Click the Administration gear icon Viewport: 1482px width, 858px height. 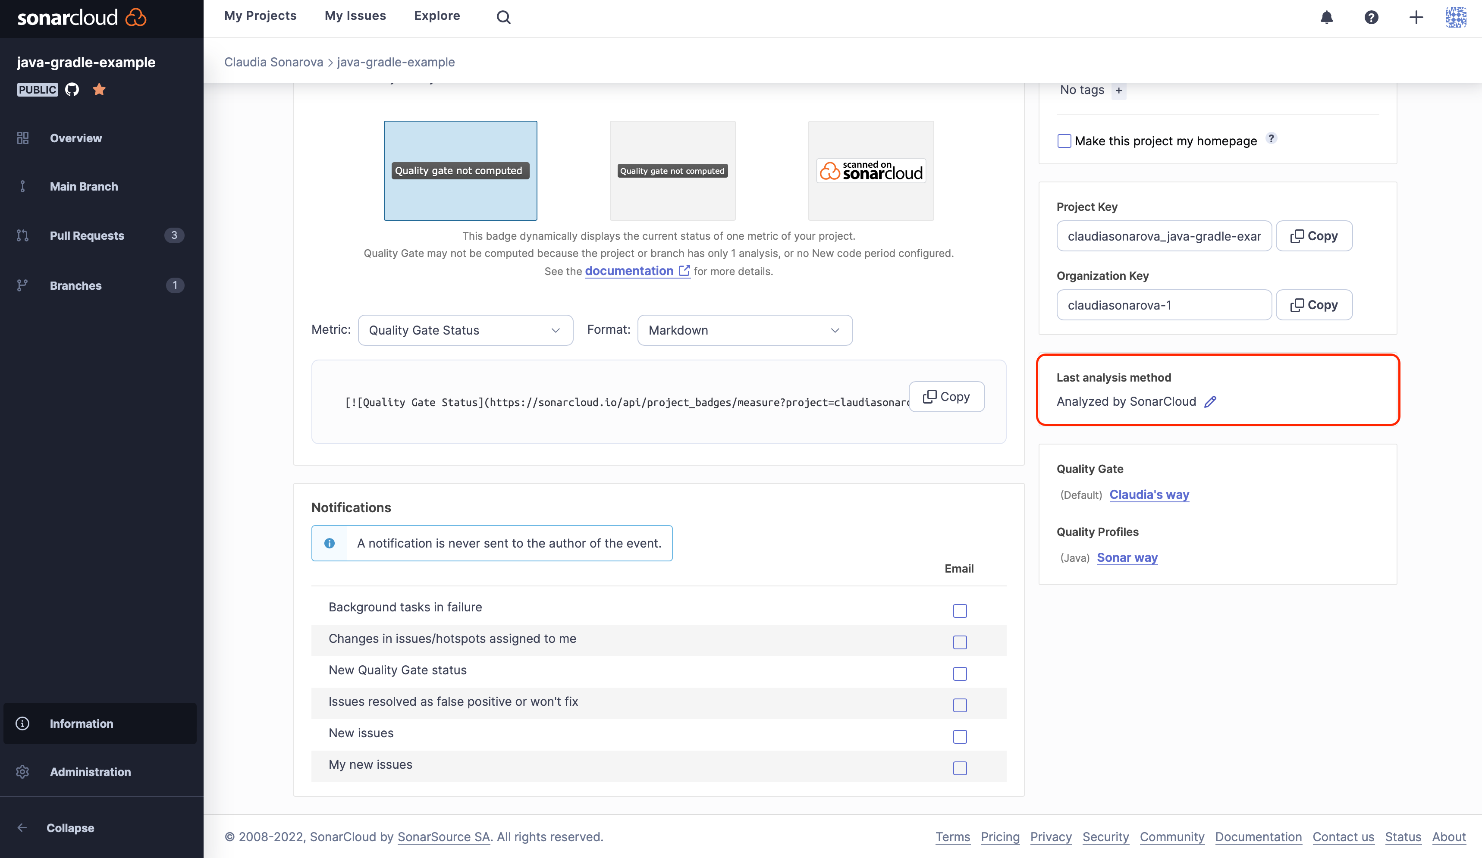22,771
